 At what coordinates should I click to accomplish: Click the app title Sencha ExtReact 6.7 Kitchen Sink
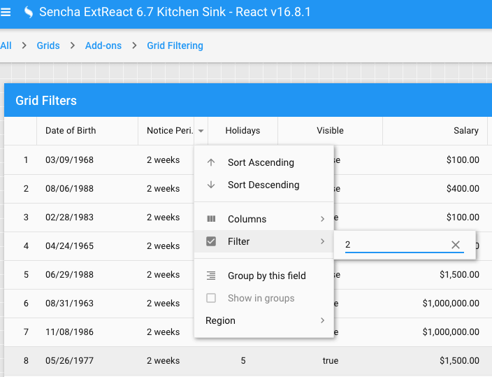coord(175,12)
